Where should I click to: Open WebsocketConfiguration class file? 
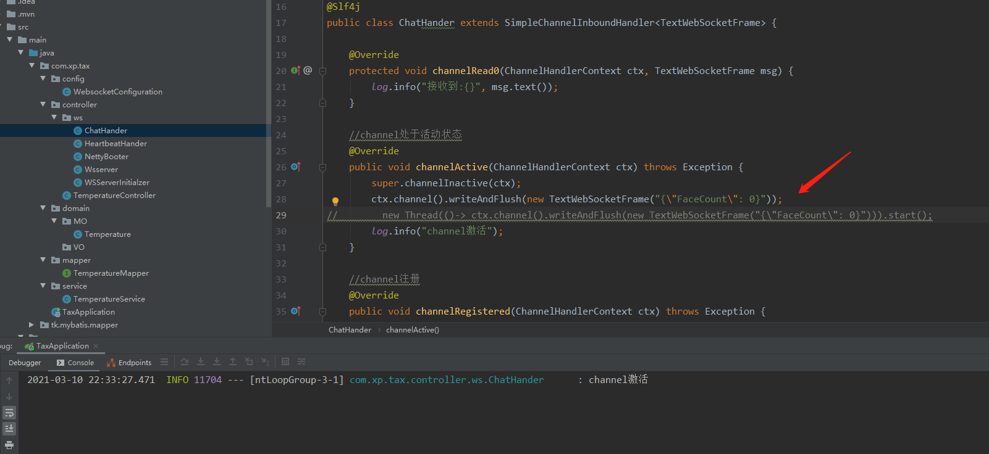[117, 92]
